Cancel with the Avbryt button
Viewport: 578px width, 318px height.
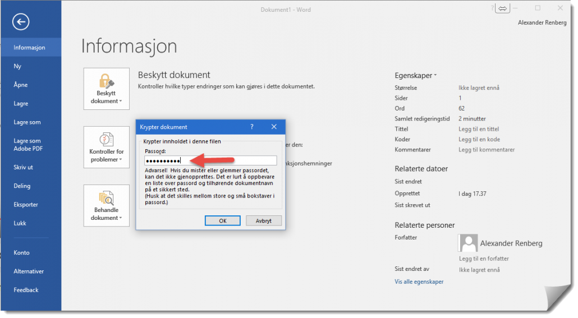click(264, 220)
